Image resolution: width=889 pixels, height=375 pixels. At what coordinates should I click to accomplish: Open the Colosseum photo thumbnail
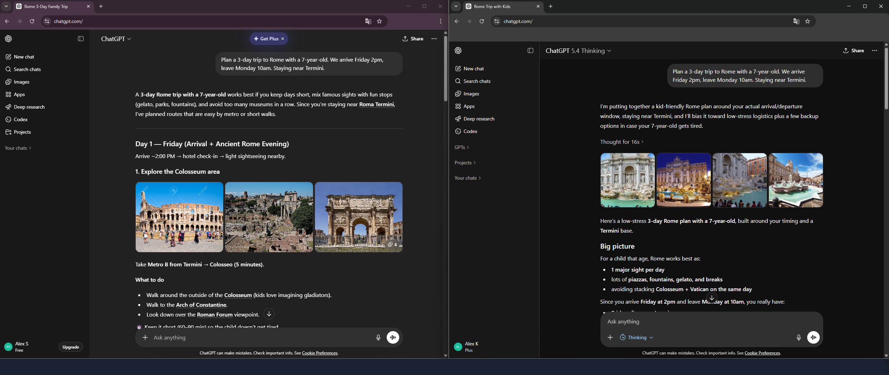[x=179, y=217]
